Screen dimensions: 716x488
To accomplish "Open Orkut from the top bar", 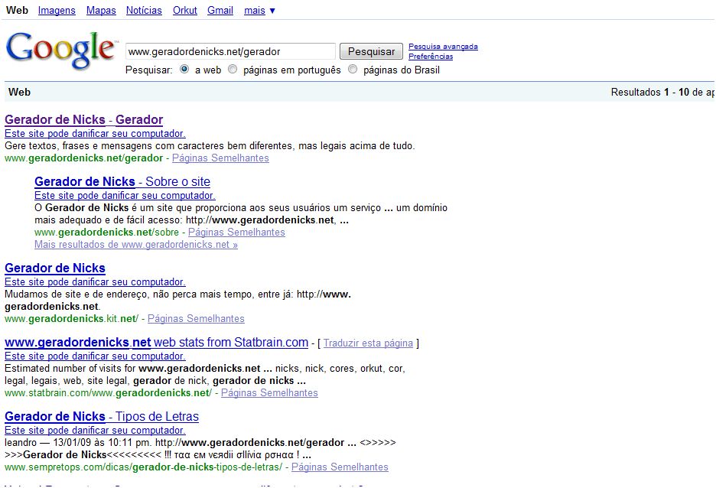I will (184, 10).
